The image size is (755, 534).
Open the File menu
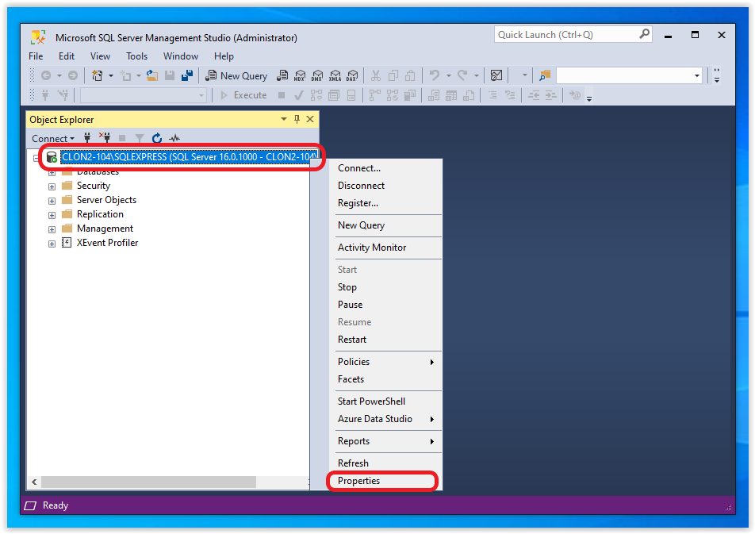click(36, 56)
